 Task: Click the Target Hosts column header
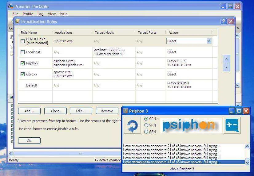click(x=113, y=33)
